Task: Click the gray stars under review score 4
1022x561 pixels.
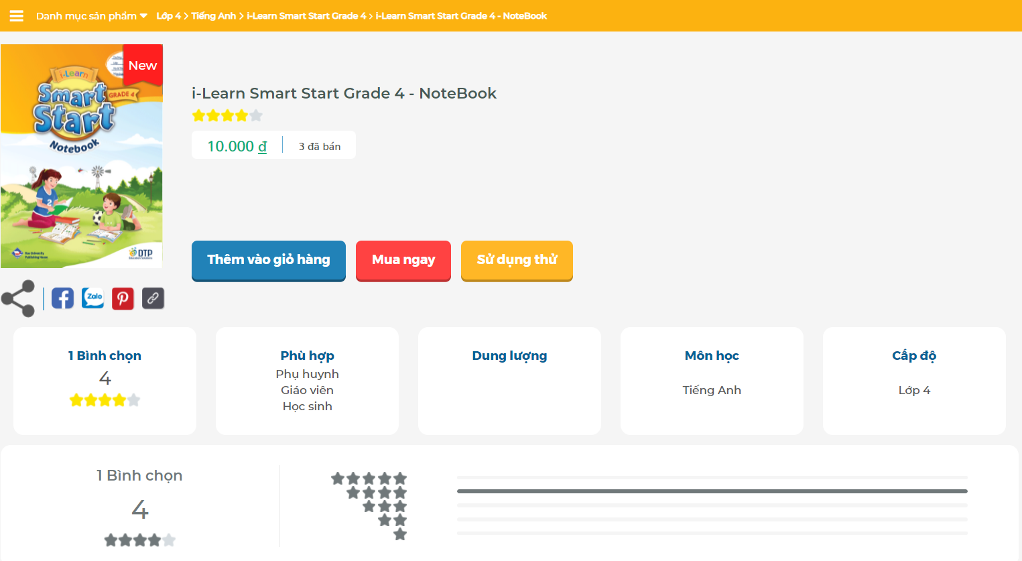Action: 140,540
